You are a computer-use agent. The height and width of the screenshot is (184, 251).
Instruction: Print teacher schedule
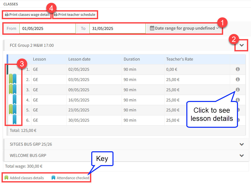pos(75,15)
